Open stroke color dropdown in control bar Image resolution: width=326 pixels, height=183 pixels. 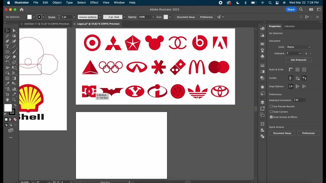click(44, 17)
